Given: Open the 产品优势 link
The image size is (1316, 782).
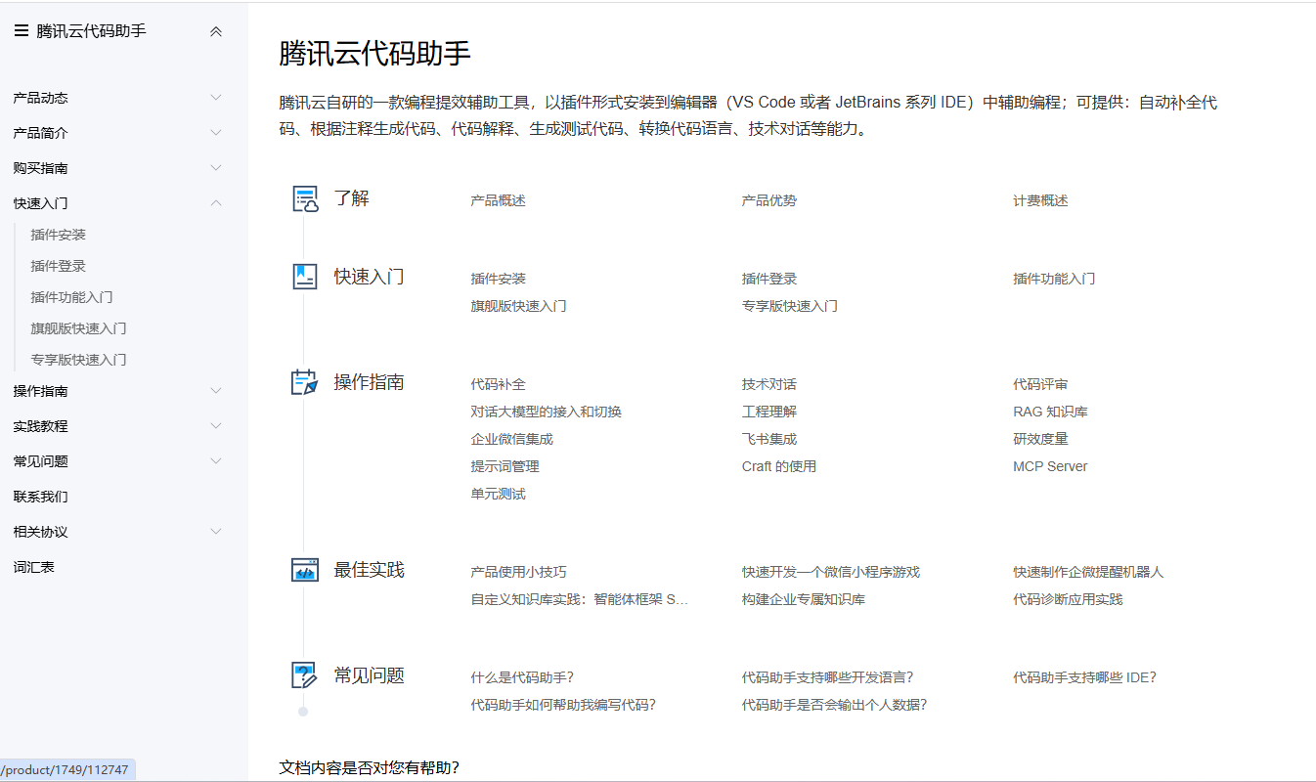Looking at the screenshot, I should (769, 200).
